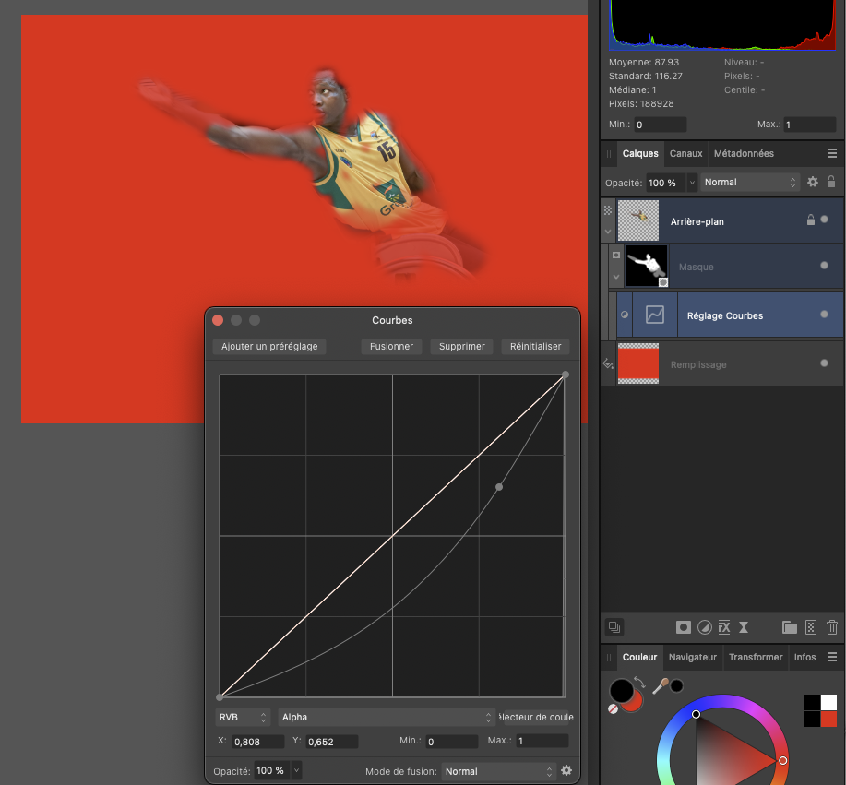Switch to the Métadonnées tab

(744, 153)
